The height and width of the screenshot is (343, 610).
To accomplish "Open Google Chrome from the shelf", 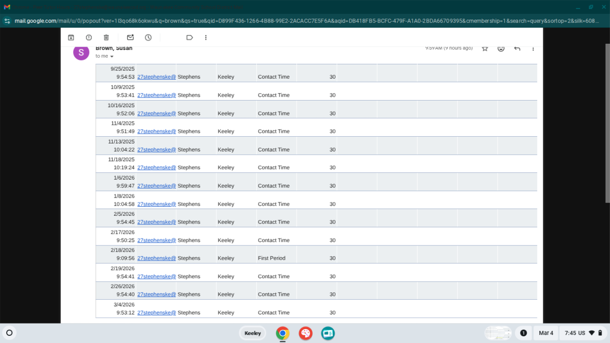I will point(283,333).
